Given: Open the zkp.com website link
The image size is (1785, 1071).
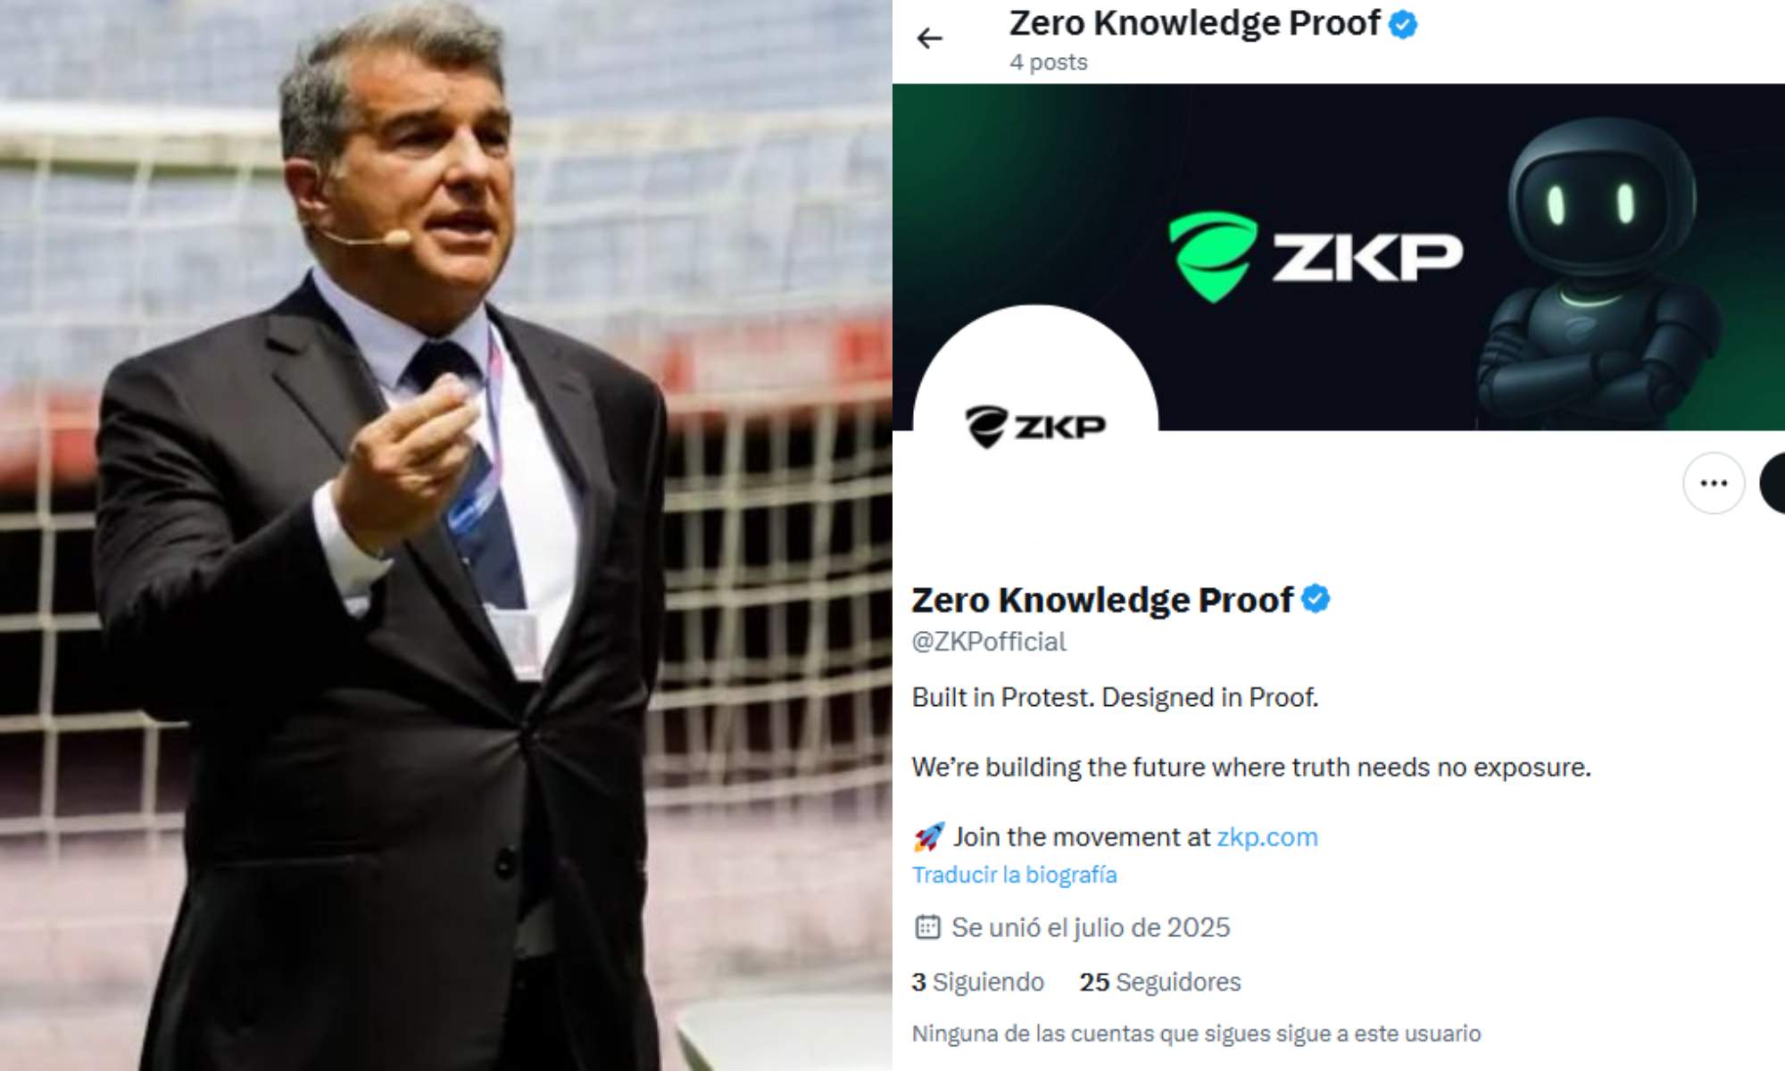Looking at the screenshot, I should pos(1267,837).
